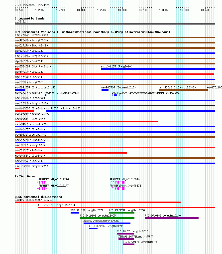
Task: Click the nsv1008245 (Coe2014) label
Action: pos(30,156)
